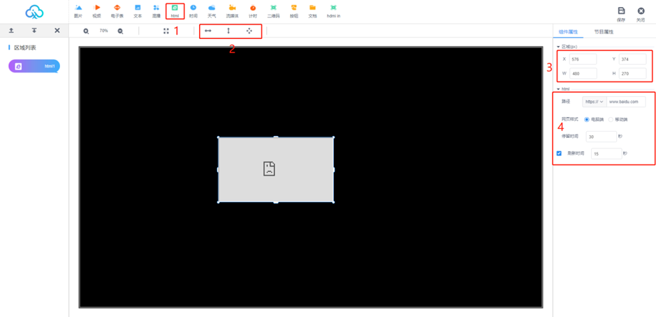Screen dimensions: 656x317
Task: Click the 停留时间 input field
Action: (x=601, y=137)
